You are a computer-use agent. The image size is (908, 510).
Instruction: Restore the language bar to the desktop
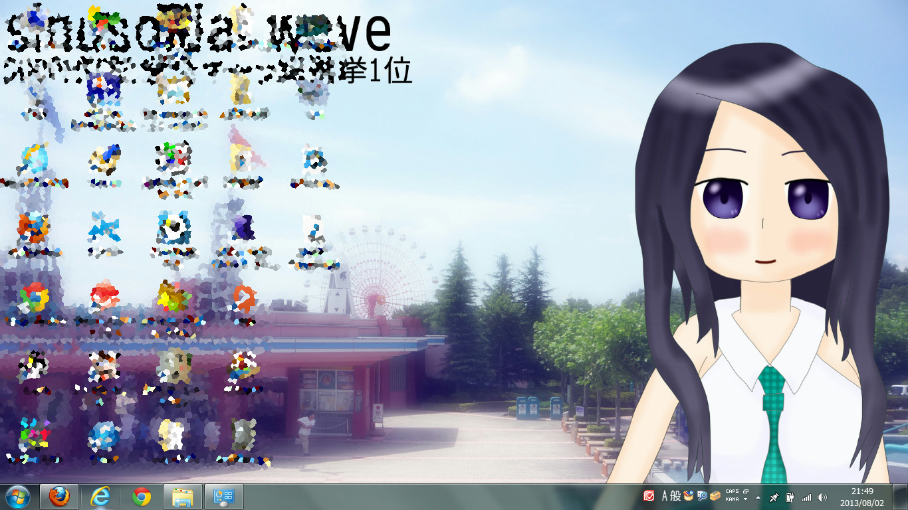746,492
